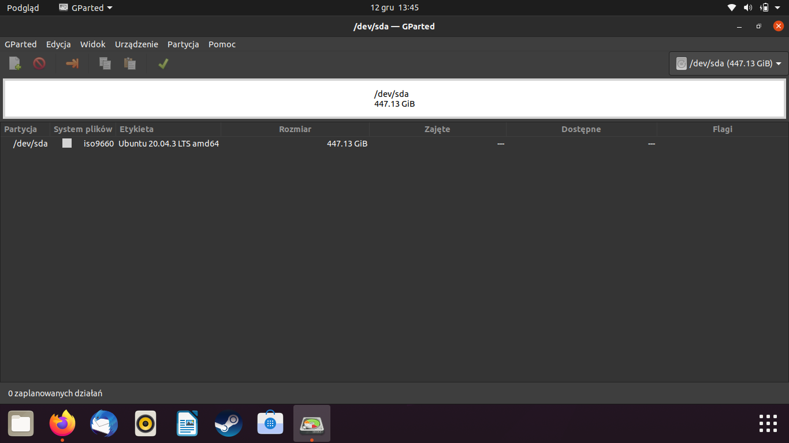The image size is (789, 443).
Task: Click the 447.13 GiB size cell
Action: click(347, 144)
